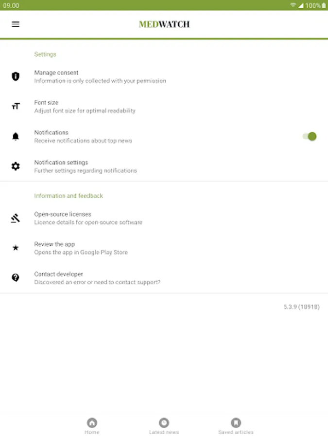Viewport: 328px width, 438px height.
Task: Click the Notifications bell icon
Action: click(x=16, y=137)
